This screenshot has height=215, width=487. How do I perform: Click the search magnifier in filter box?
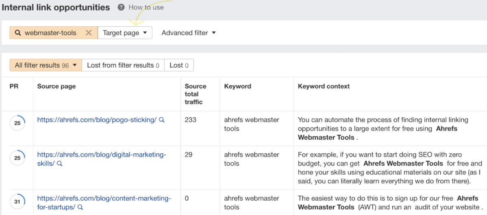tap(18, 33)
